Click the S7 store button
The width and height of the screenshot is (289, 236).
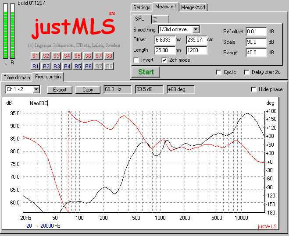click(99, 56)
